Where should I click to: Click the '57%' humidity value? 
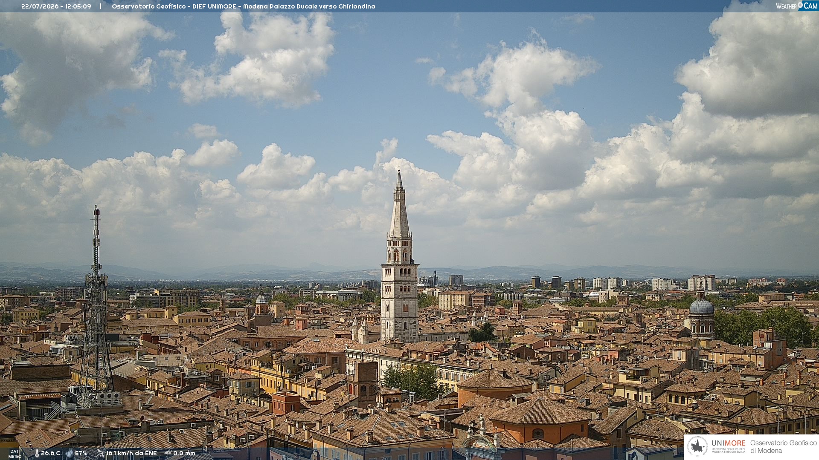click(x=81, y=454)
